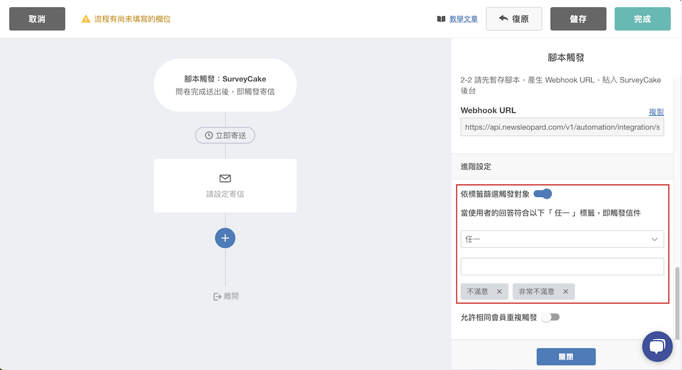
Task: Click the dropdown chevron arrow of 任一
Action: pyautogui.click(x=655, y=239)
